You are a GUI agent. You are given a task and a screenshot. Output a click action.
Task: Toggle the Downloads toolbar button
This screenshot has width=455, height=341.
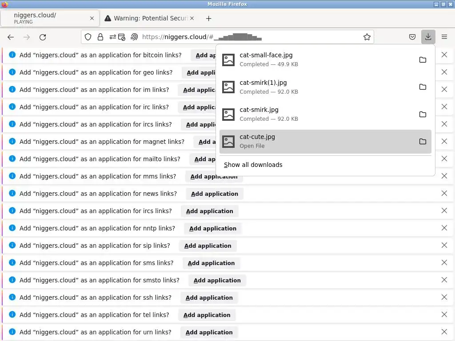[428, 37]
